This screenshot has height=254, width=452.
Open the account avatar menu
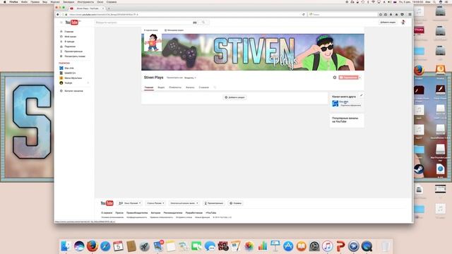click(x=403, y=22)
